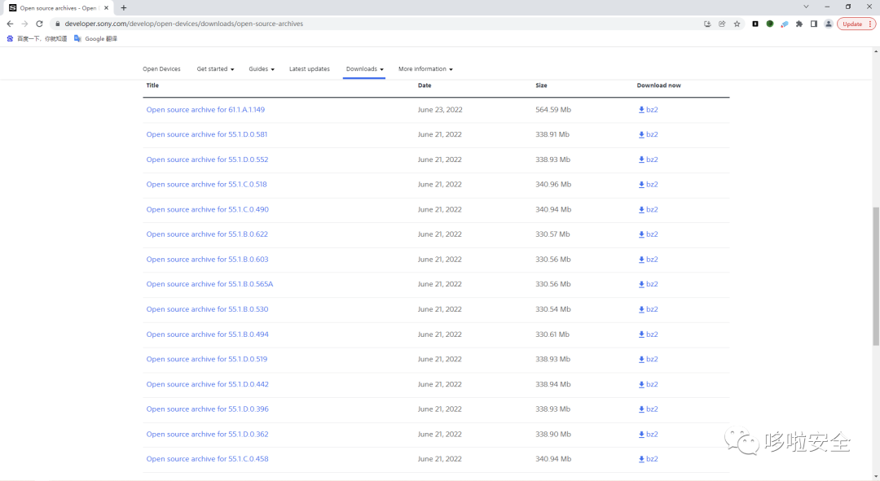
Task: Open the extensions puzzle icon
Action: click(x=799, y=24)
